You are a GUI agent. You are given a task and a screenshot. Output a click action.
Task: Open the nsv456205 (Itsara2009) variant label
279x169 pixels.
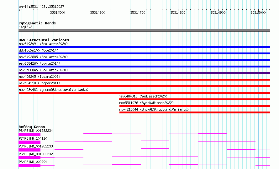click(39, 77)
